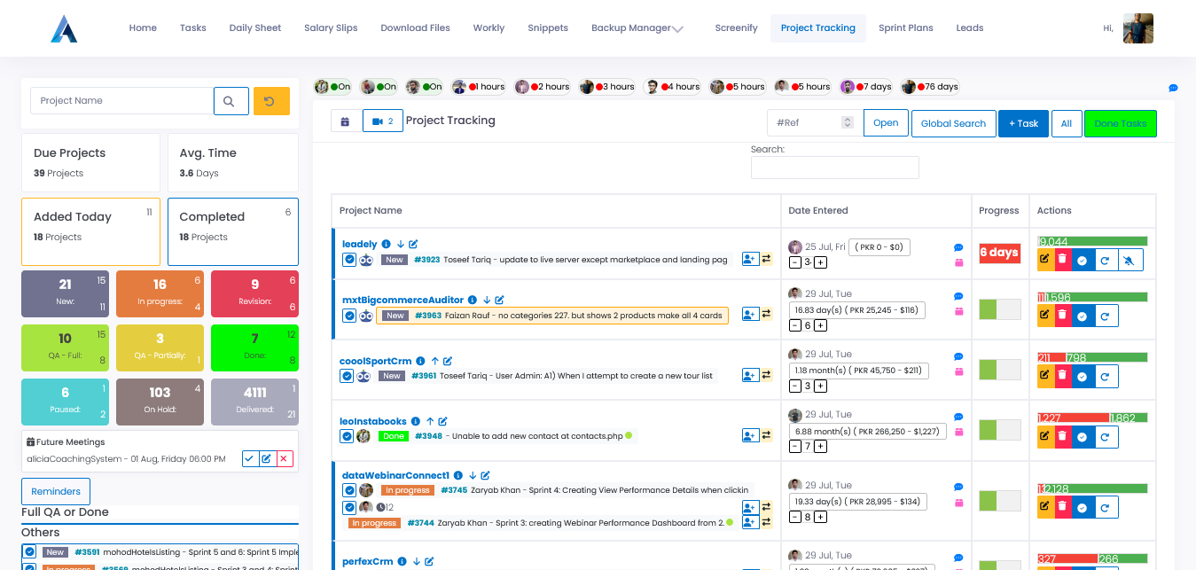Click the Due Projects summary card
This screenshot has width=1196, height=570.
pyautogui.click(x=90, y=162)
